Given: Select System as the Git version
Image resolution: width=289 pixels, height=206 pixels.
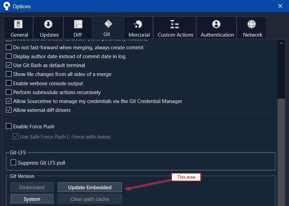Looking at the screenshot, I should tap(32, 198).
